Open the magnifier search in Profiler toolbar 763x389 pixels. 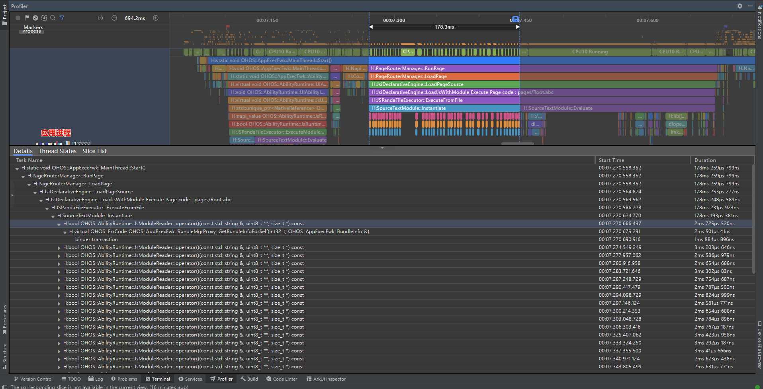pos(53,18)
